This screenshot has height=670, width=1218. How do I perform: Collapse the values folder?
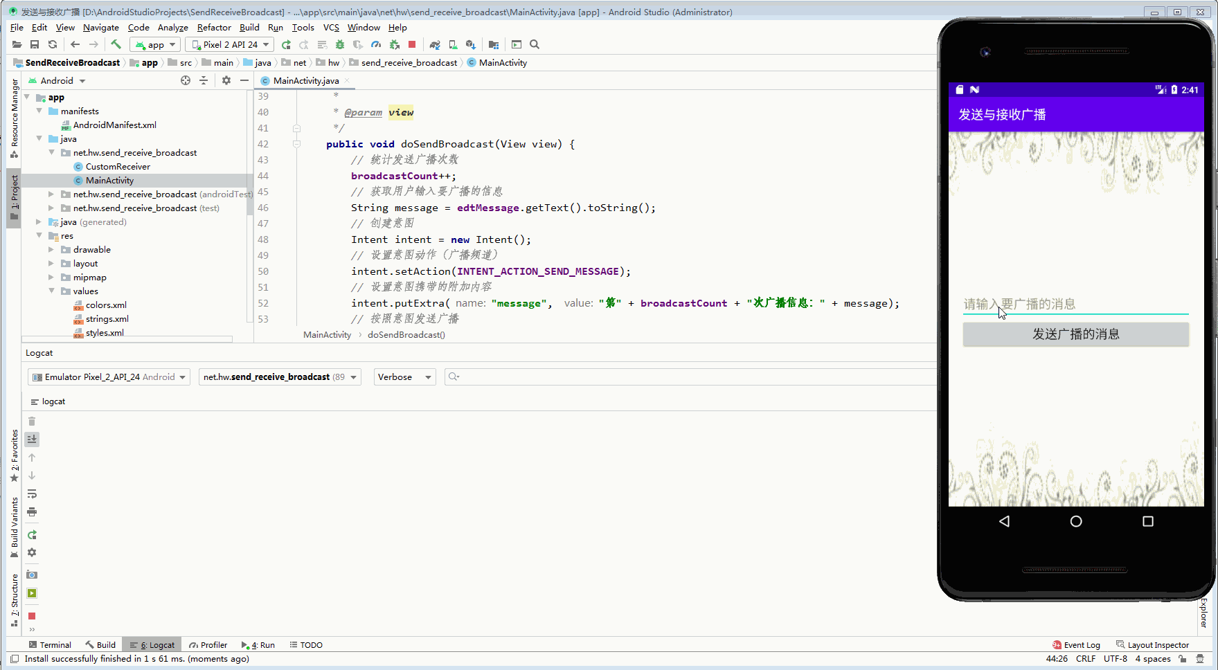click(x=51, y=291)
